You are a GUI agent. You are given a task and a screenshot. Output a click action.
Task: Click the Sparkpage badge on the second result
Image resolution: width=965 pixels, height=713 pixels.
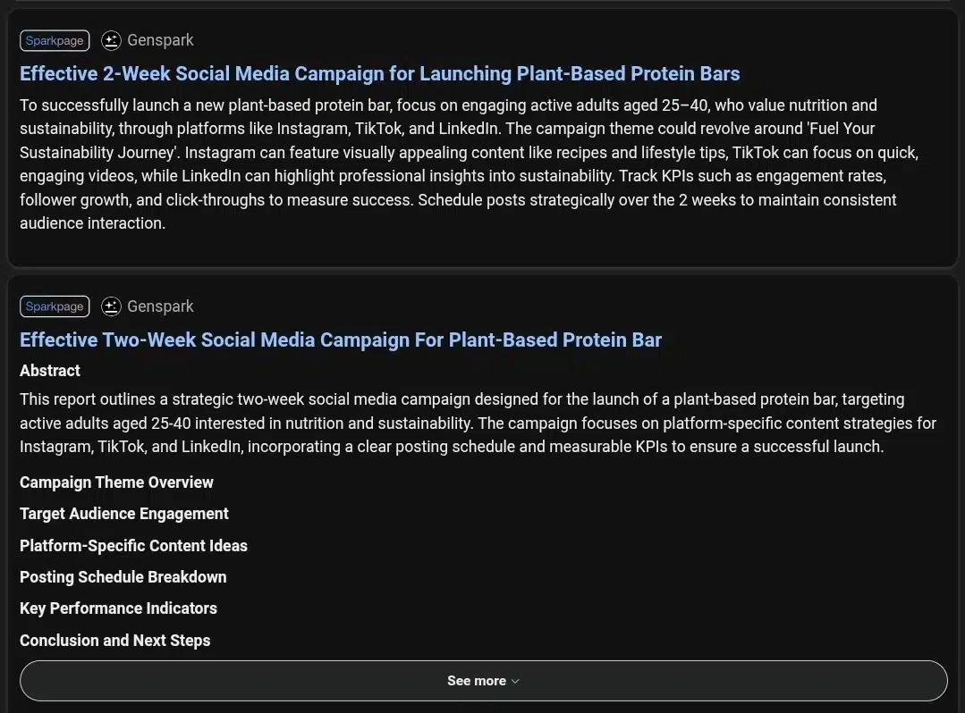tap(55, 306)
